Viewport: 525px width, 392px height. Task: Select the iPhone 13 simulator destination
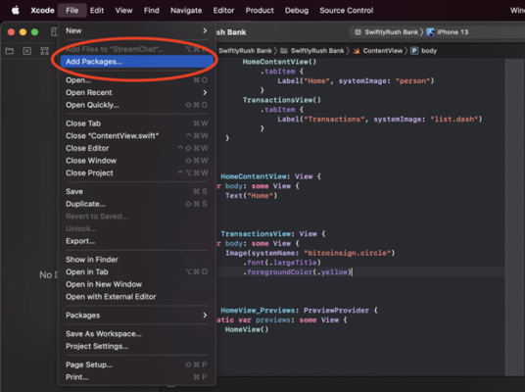(448, 32)
